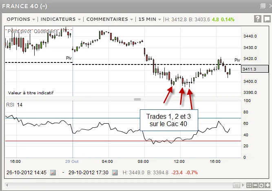This screenshot has height=191, width=272.
Task: Click the 12:00 time axis label
Action: [179, 162]
